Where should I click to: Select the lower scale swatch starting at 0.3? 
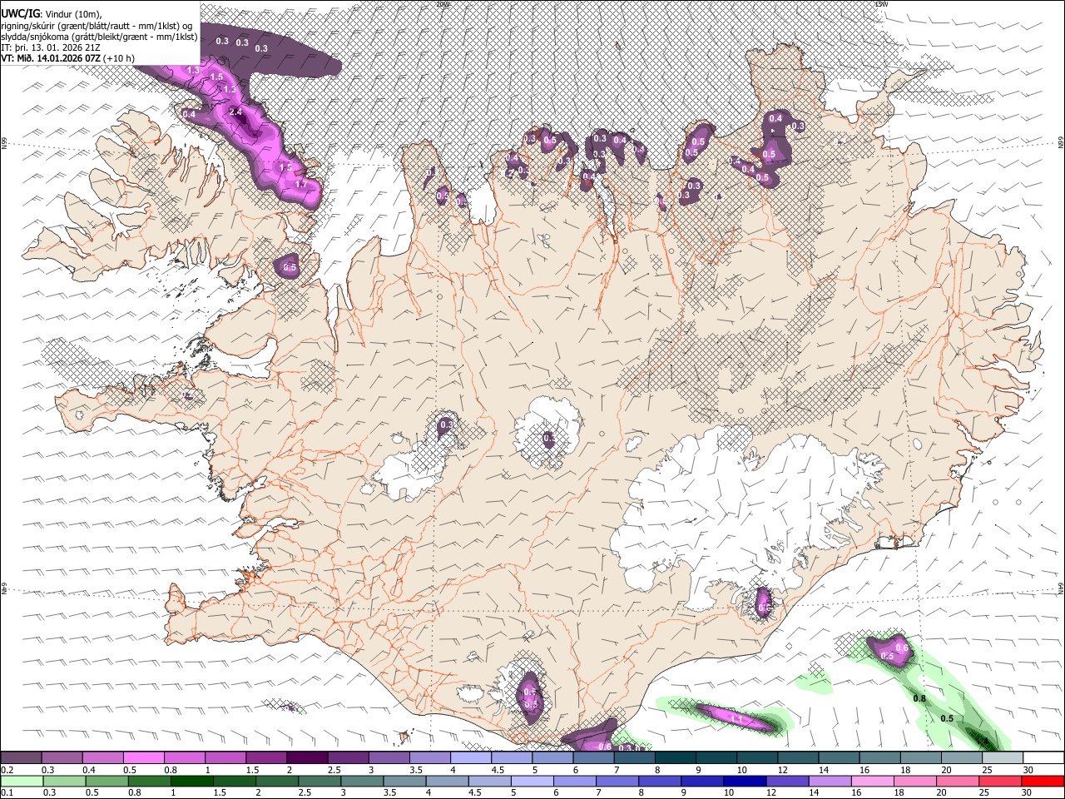(65, 781)
